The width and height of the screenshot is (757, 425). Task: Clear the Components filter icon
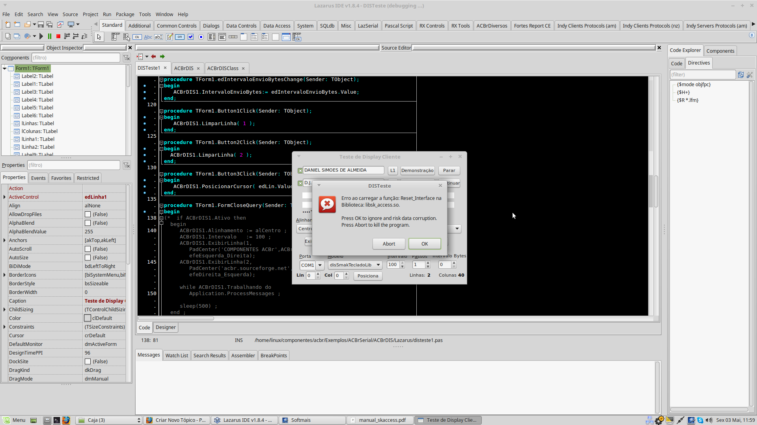coord(127,58)
